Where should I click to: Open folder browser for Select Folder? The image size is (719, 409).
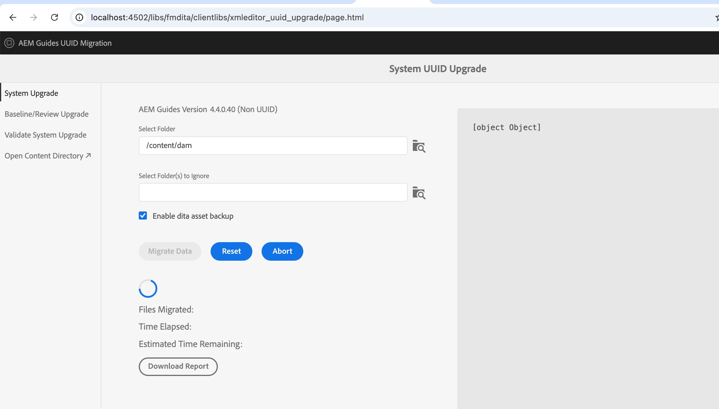click(419, 146)
